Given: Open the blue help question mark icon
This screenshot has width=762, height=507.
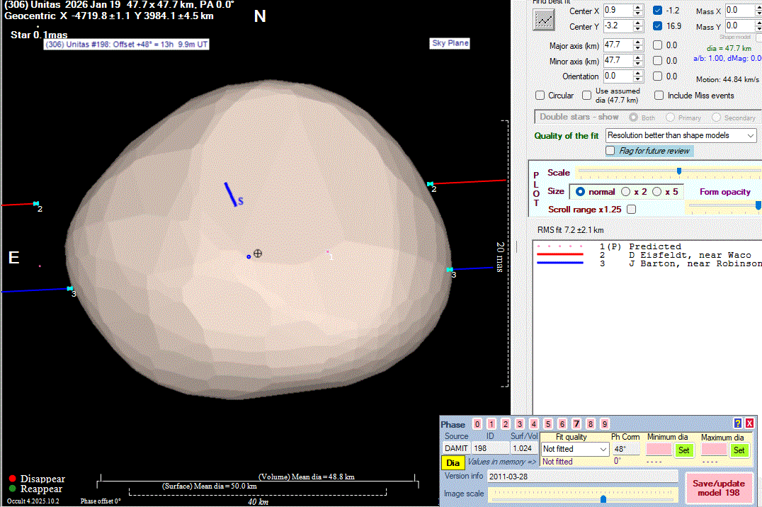Looking at the screenshot, I should 737,423.
